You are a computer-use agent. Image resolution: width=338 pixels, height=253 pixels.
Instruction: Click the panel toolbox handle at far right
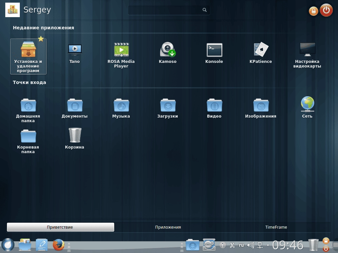click(335, 245)
